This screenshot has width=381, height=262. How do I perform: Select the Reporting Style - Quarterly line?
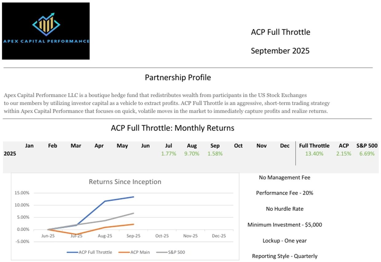coord(285,256)
